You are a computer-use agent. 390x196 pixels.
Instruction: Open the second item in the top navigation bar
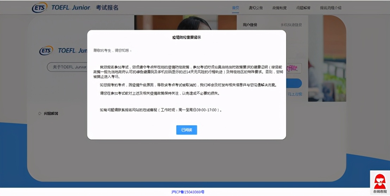[256, 8]
